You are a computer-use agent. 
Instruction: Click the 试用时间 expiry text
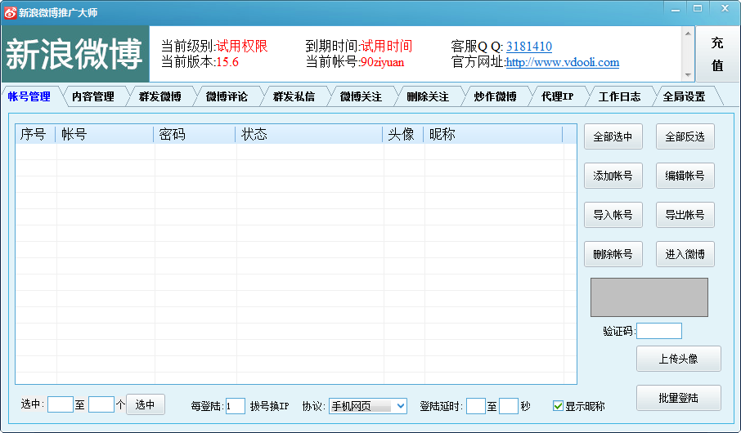pyautogui.click(x=387, y=47)
